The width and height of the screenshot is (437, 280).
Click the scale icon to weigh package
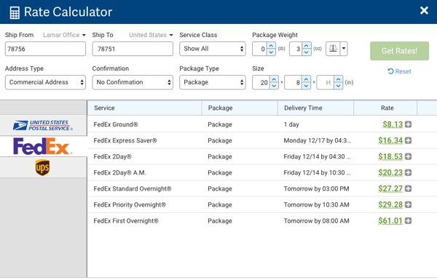[x=333, y=49]
